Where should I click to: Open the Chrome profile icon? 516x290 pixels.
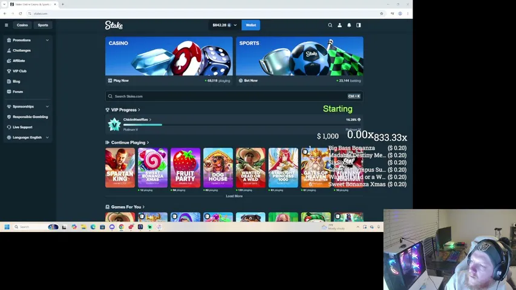click(x=400, y=13)
